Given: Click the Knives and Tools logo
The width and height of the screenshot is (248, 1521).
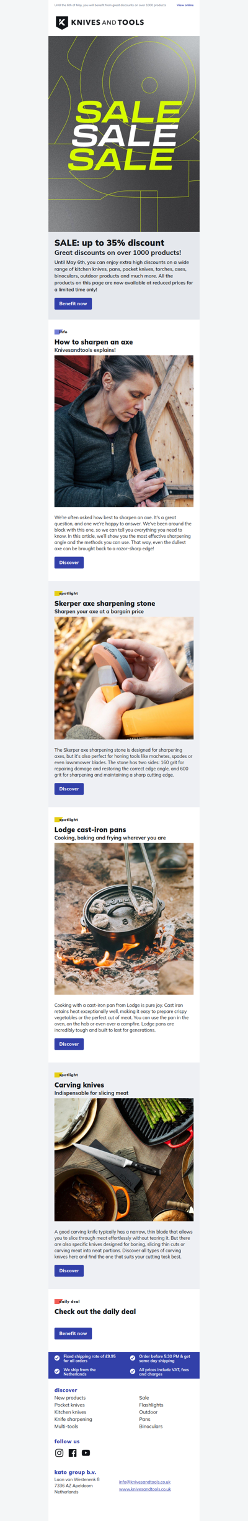Looking at the screenshot, I should [100, 22].
